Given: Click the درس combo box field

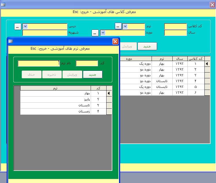Looking at the screenshot, I should point(45,26).
